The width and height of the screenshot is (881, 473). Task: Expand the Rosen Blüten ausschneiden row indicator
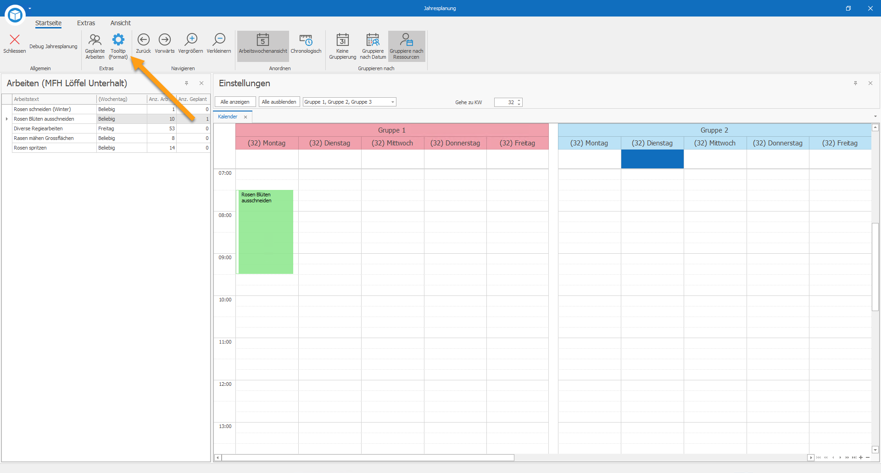tap(7, 119)
